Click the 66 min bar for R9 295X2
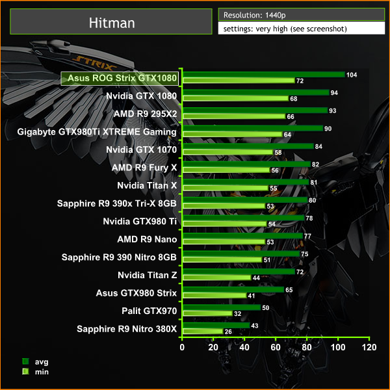 pyautogui.click(x=234, y=116)
